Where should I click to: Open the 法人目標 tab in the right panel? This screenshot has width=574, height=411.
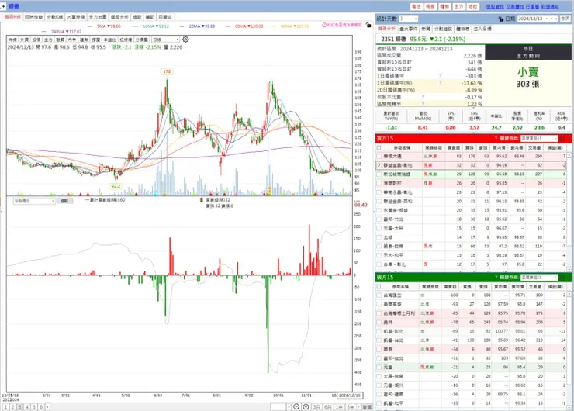[x=482, y=29]
